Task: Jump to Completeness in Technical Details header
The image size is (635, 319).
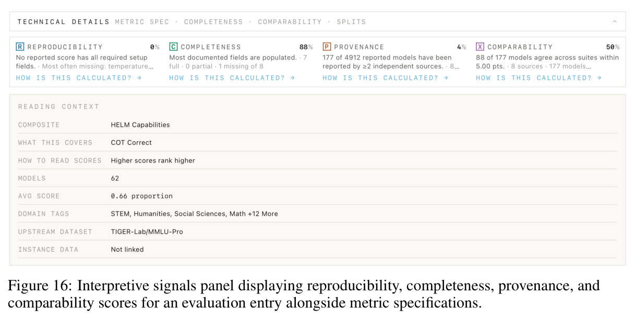Action: coord(213,22)
